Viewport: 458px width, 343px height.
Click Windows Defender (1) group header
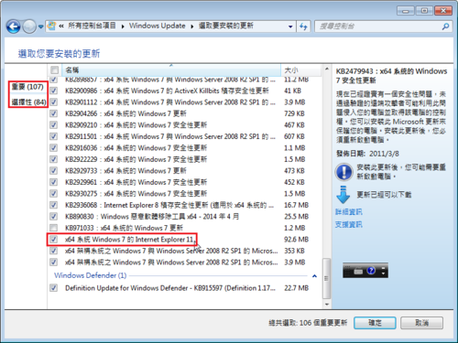pos(91,275)
